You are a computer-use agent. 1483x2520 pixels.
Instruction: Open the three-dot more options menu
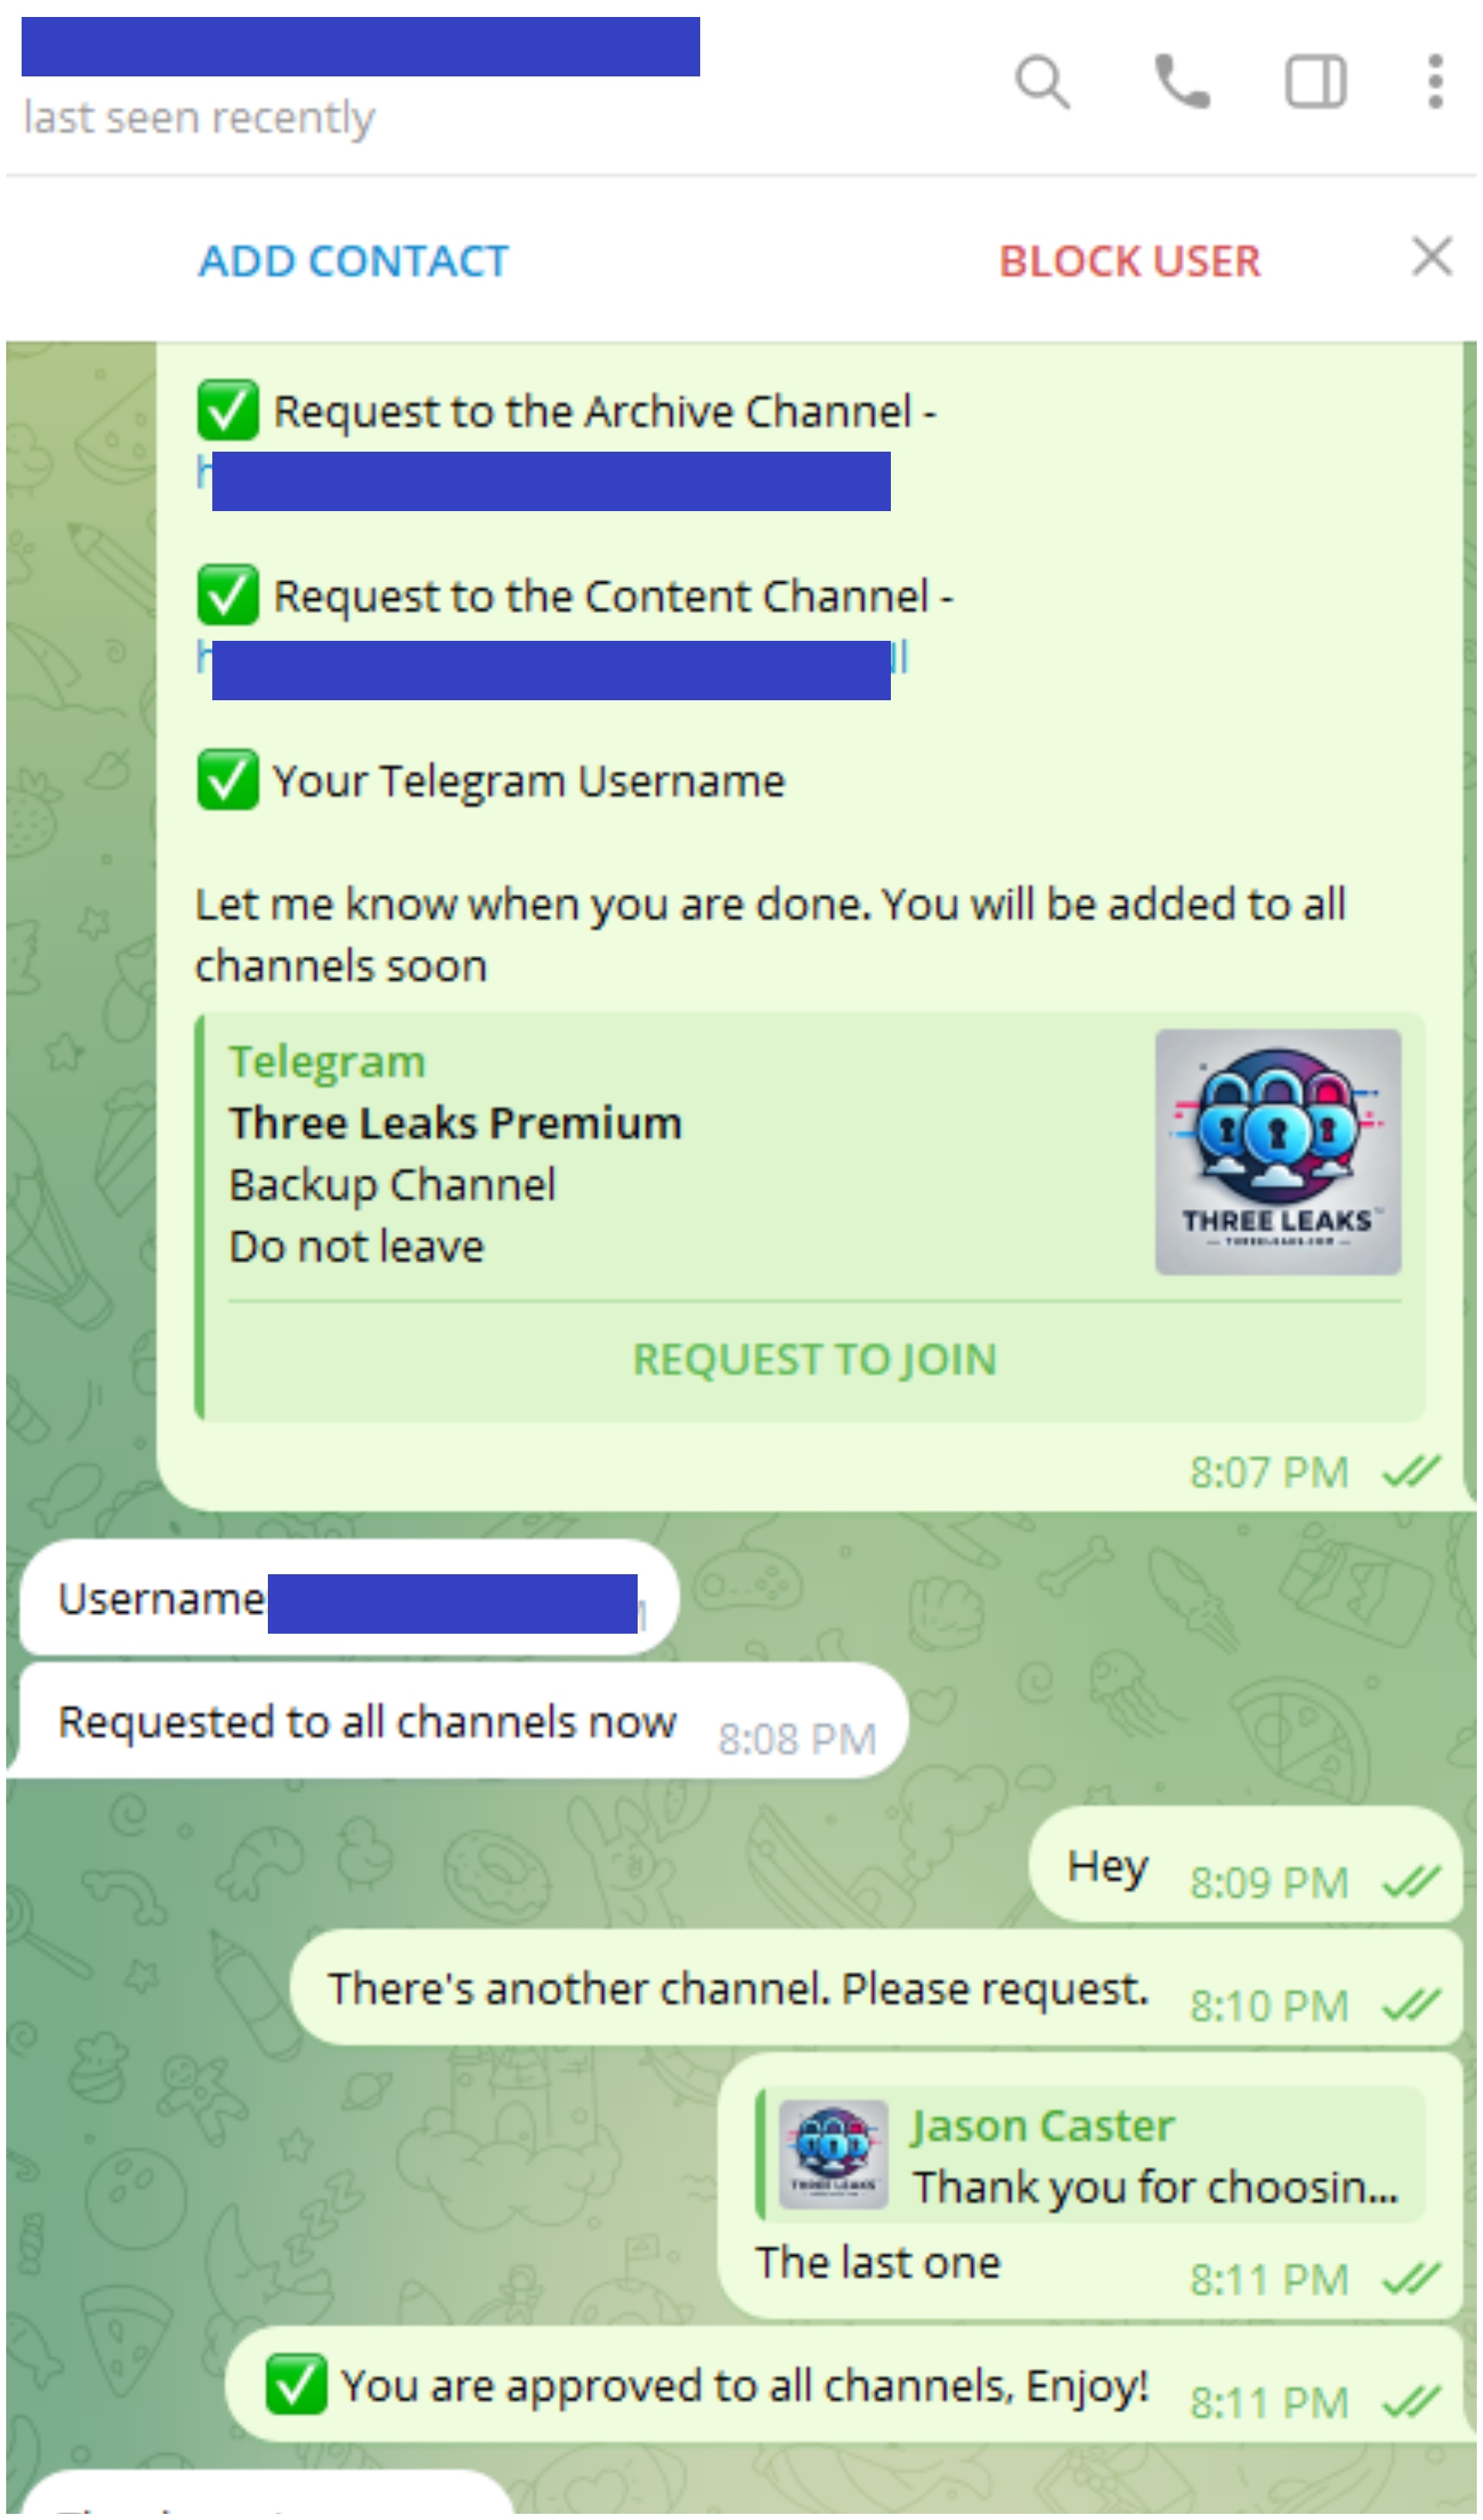click(1435, 82)
